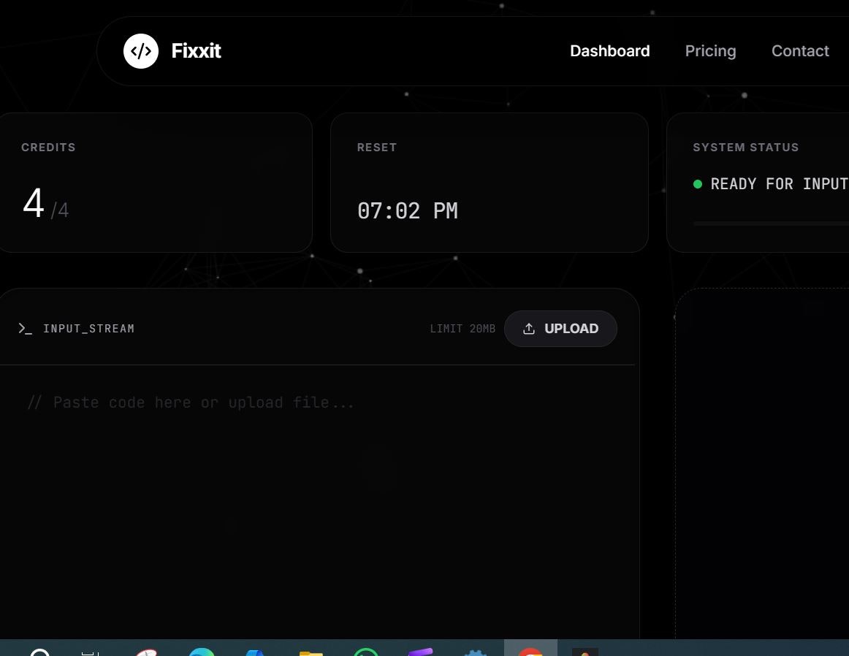Click the system status progress bar
The height and width of the screenshot is (656, 849).
[x=771, y=223]
